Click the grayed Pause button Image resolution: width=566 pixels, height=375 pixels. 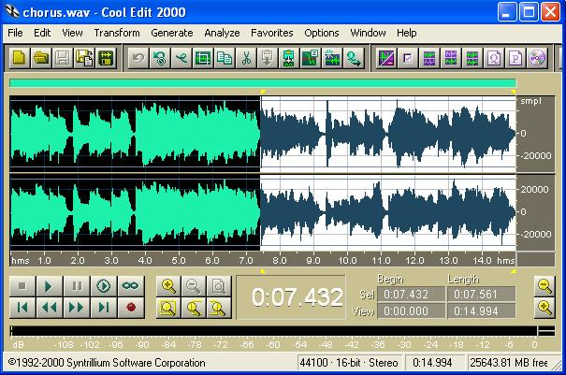tap(77, 286)
